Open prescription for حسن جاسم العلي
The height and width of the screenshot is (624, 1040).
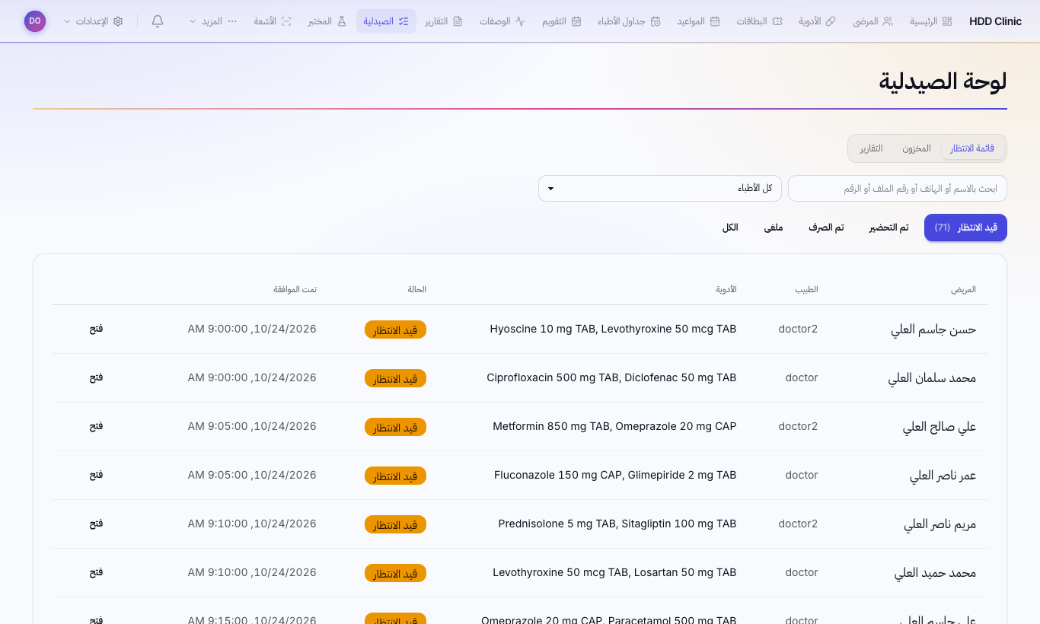click(96, 329)
